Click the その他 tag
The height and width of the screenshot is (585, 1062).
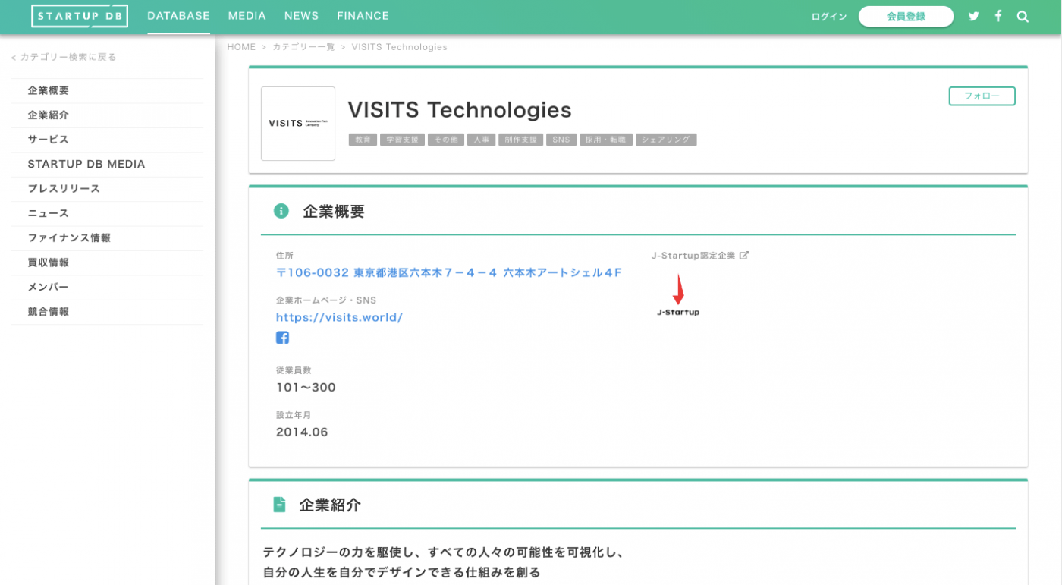445,140
